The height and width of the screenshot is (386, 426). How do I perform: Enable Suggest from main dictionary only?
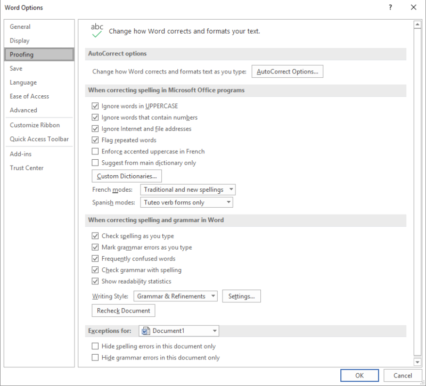pos(96,163)
